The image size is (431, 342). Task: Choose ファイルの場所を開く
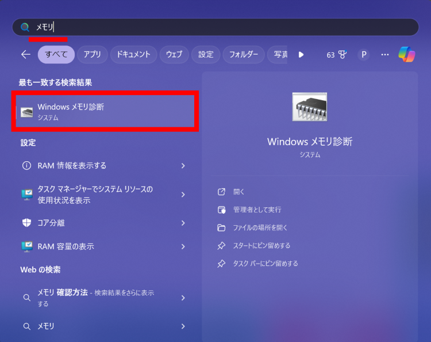(x=260, y=228)
